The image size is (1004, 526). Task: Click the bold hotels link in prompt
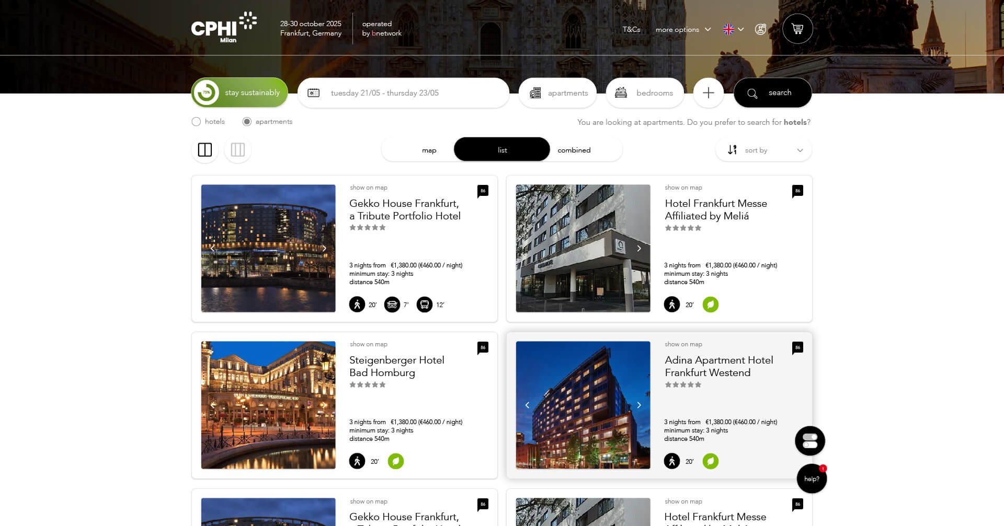(795, 122)
